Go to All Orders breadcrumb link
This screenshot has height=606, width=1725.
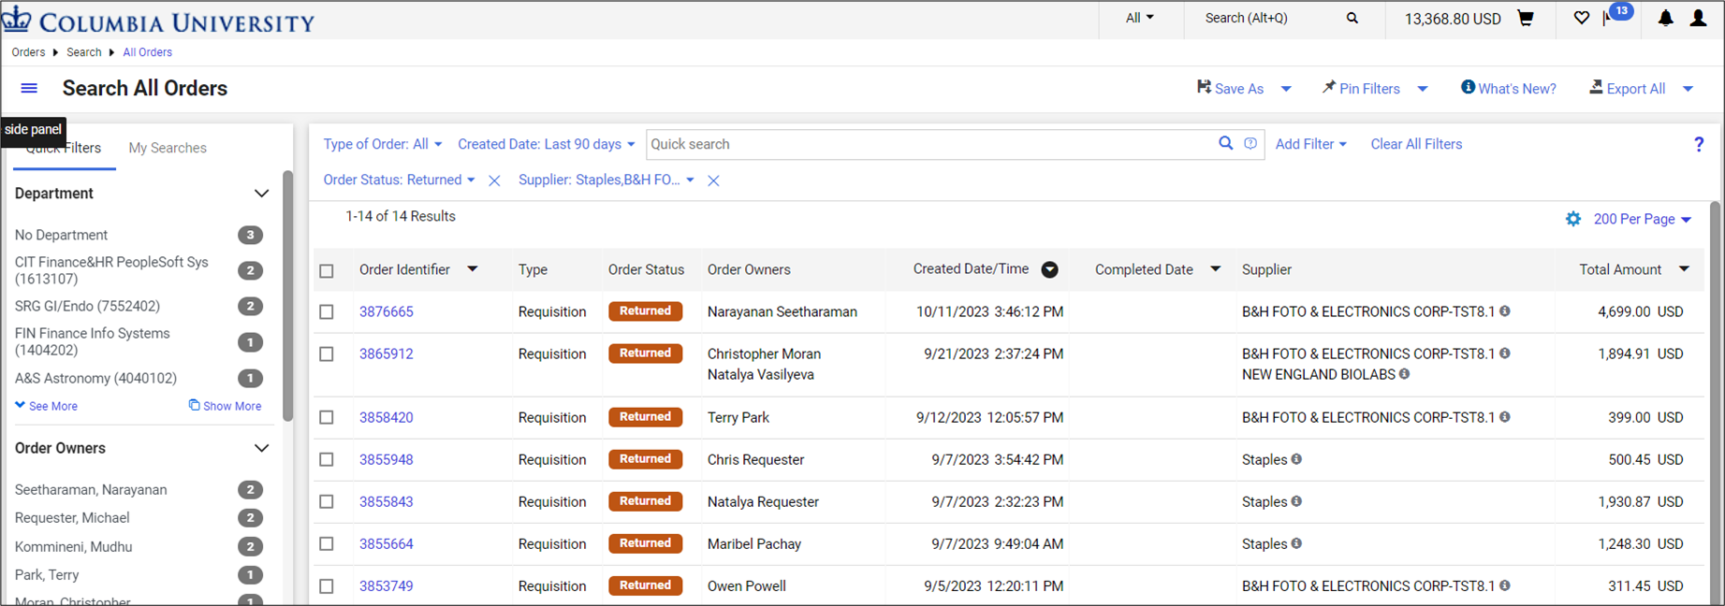pyautogui.click(x=148, y=52)
